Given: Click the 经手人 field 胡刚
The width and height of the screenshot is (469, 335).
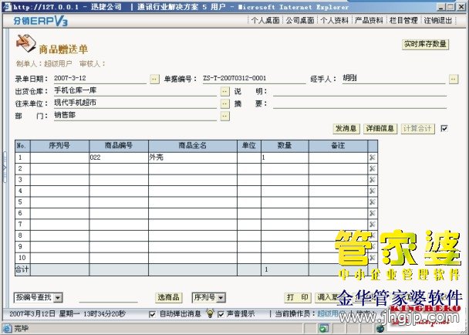Looking at the screenshot, I should tap(394, 79).
